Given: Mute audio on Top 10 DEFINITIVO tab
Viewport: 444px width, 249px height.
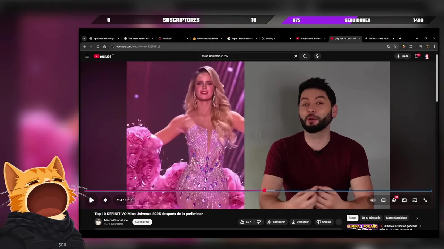Looking at the screenshot, I should [355, 38].
